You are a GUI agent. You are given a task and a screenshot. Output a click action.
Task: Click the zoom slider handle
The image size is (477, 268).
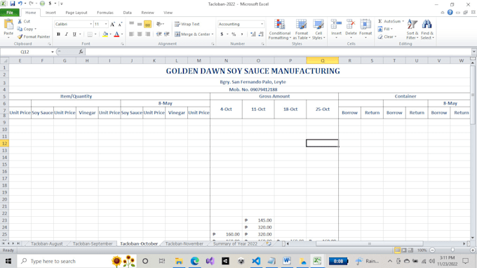point(452,250)
